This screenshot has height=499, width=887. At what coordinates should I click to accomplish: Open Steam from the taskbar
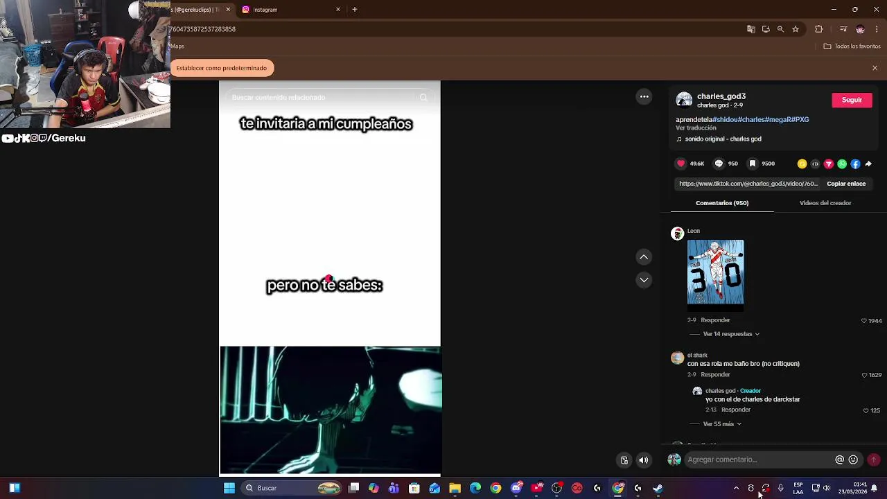click(658, 488)
